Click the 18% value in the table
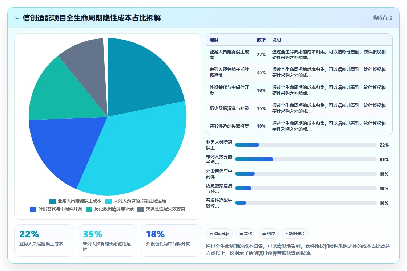Viewport: 407px width, 271px height. [x=261, y=90]
